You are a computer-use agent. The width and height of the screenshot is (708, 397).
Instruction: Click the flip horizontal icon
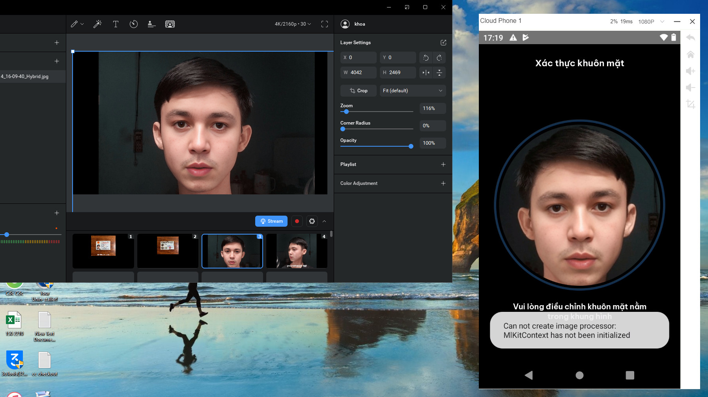426,73
